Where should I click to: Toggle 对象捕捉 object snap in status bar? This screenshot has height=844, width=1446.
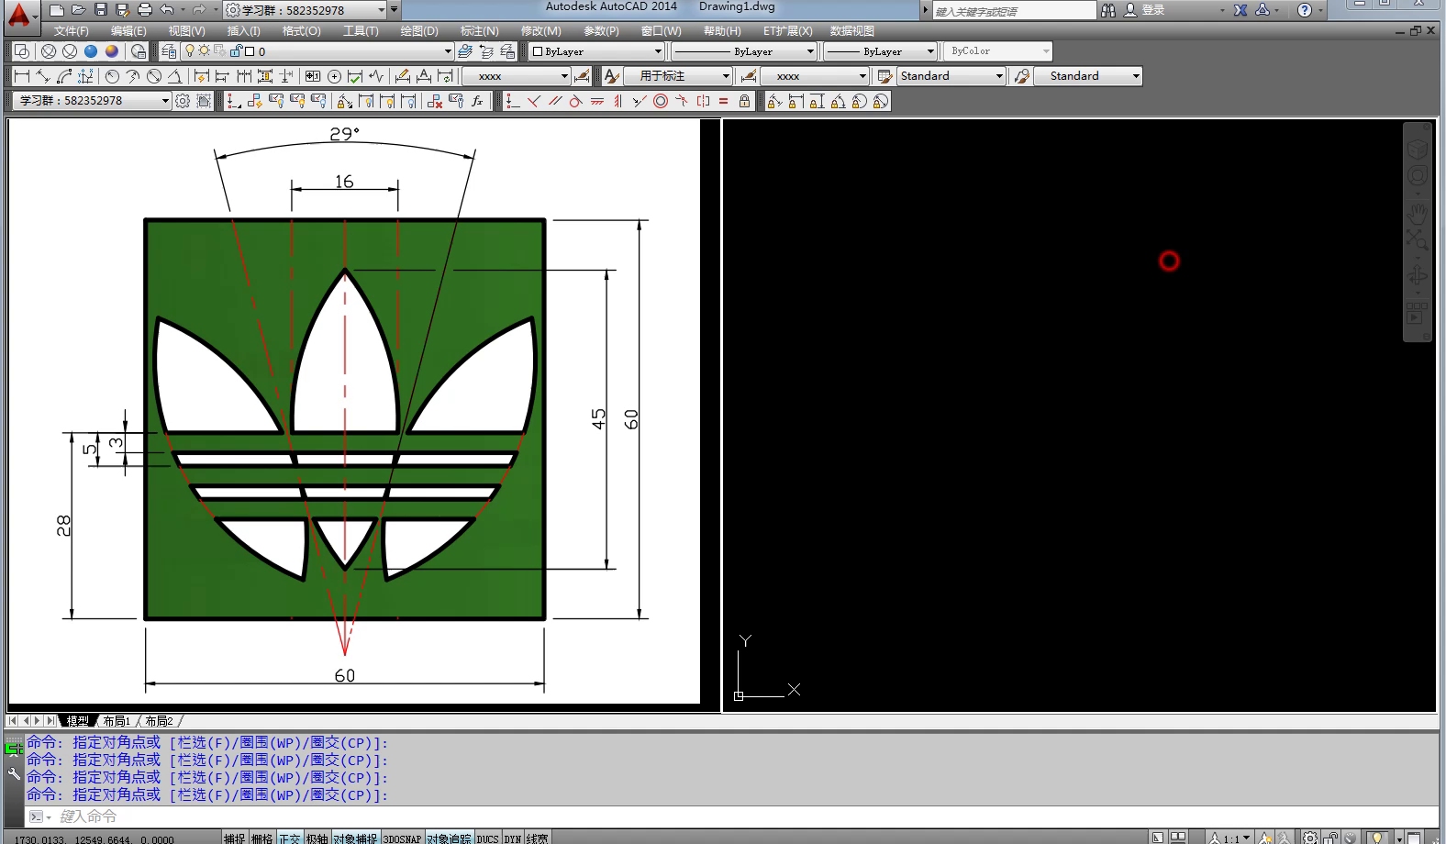[x=355, y=838]
